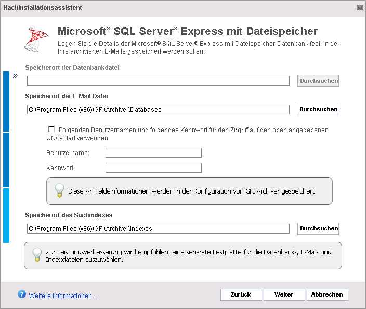Click the double chevron step indicator

tap(15, 75)
